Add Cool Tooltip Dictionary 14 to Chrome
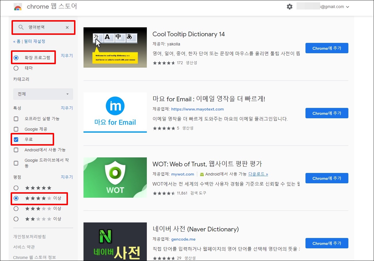Viewport: 374px width, 261px height. [x=327, y=48]
